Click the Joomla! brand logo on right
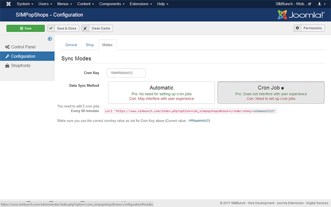Screen dimensions: 331x207 [x=301, y=15]
